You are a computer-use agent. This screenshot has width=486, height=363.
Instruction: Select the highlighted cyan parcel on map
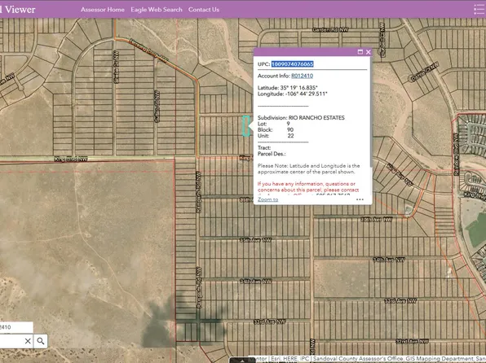point(245,126)
